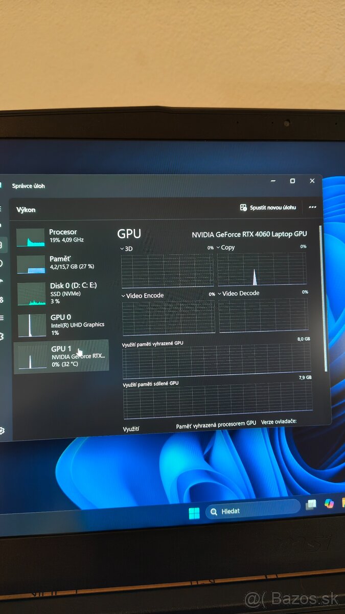This screenshot has height=614, width=345.
Task: Click Spustit novou úlohu button
Action: point(268,207)
